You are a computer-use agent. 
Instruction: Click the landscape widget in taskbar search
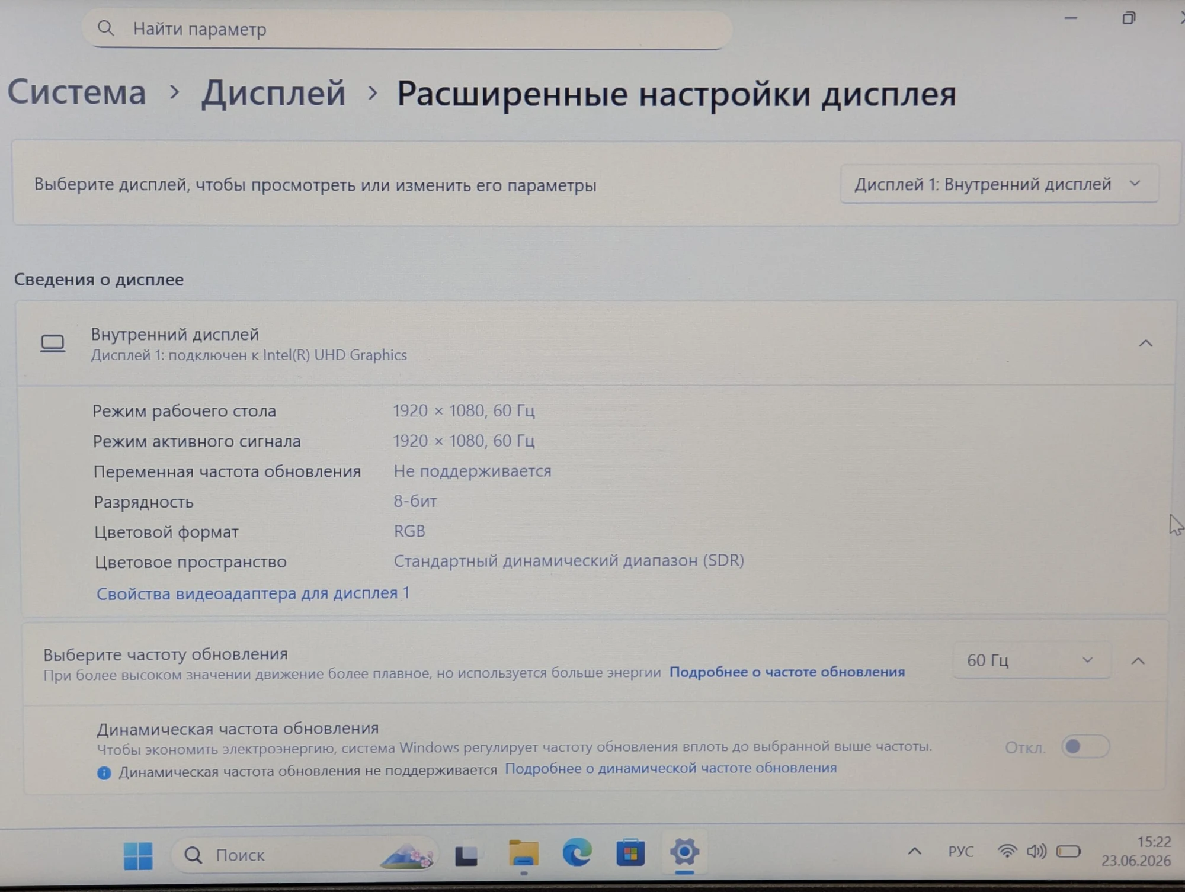click(x=407, y=856)
